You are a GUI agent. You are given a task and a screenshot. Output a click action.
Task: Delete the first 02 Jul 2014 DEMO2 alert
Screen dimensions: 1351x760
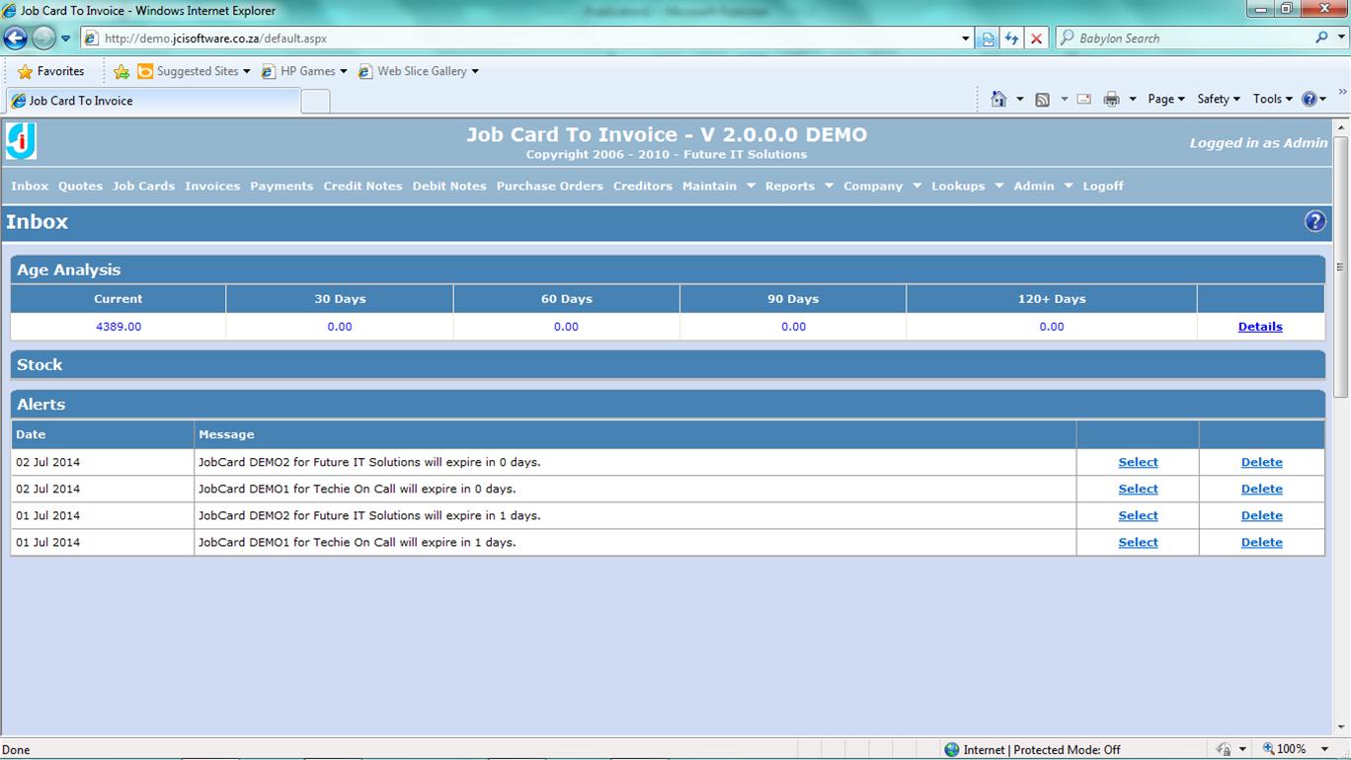(1261, 462)
